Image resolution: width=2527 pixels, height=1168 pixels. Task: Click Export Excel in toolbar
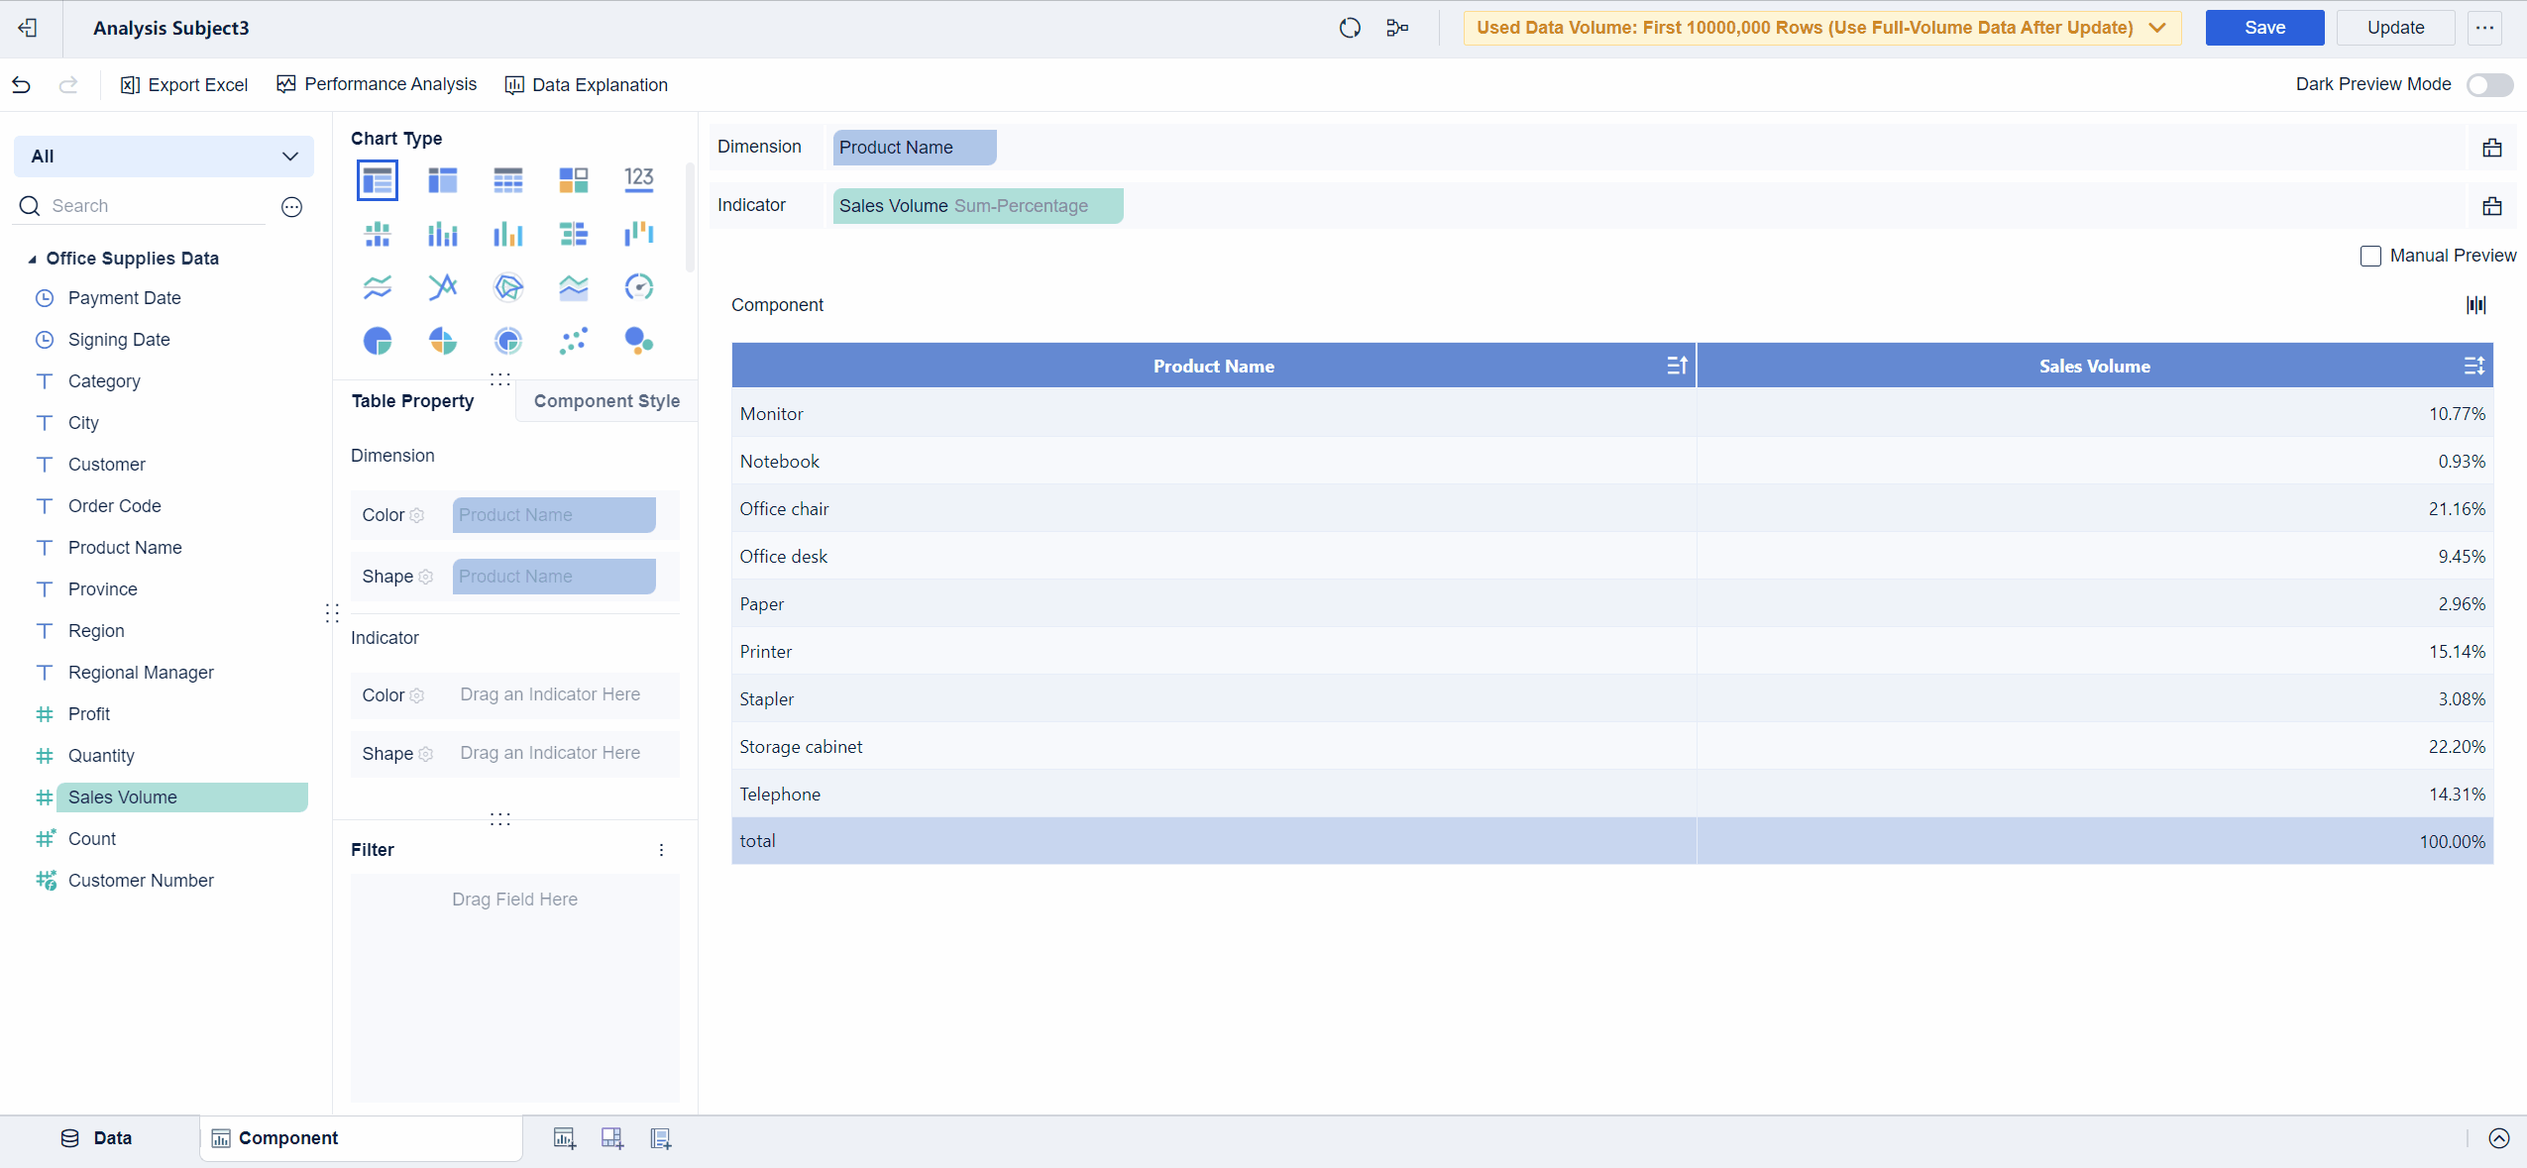pyautogui.click(x=184, y=85)
